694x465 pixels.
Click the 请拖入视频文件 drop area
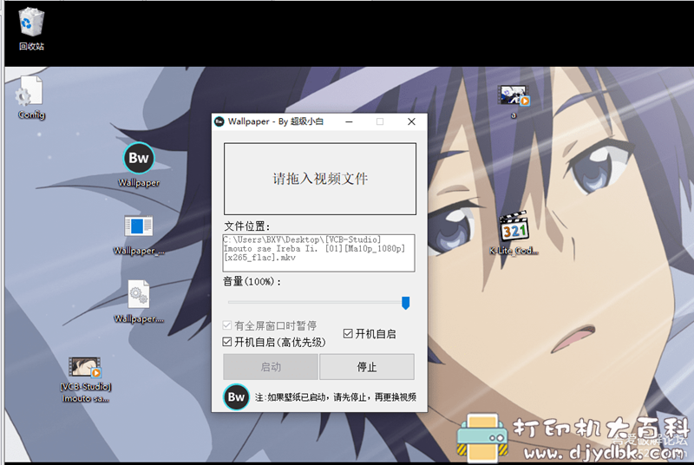click(x=320, y=179)
